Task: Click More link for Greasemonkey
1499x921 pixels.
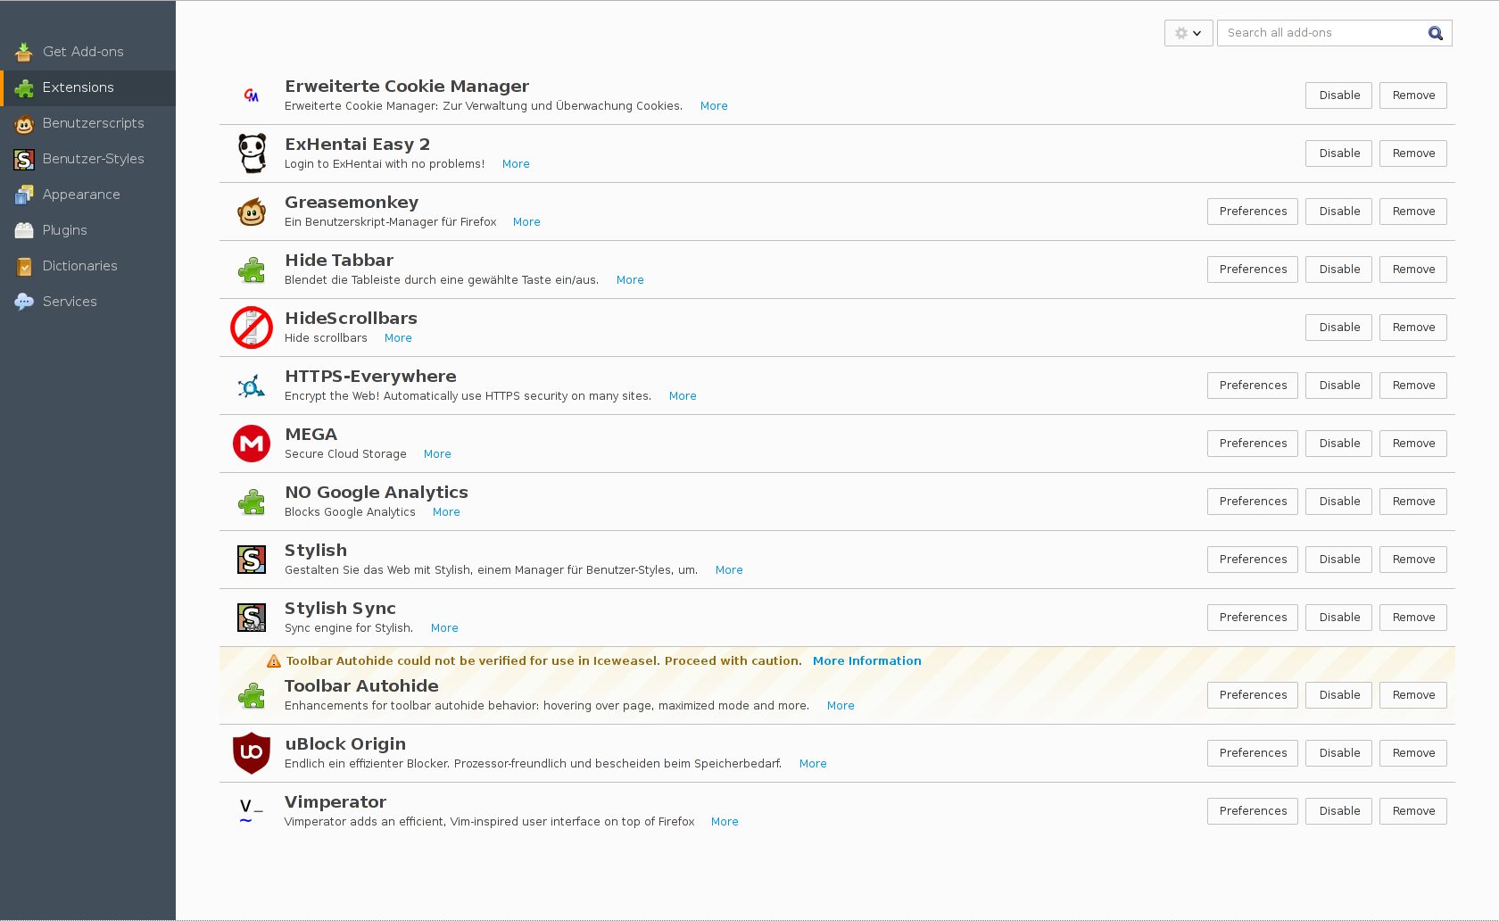Action: [x=526, y=222]
